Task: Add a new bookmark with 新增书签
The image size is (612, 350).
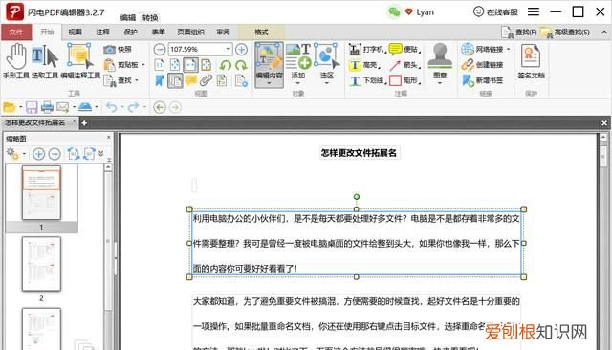Action: (482, 80)
